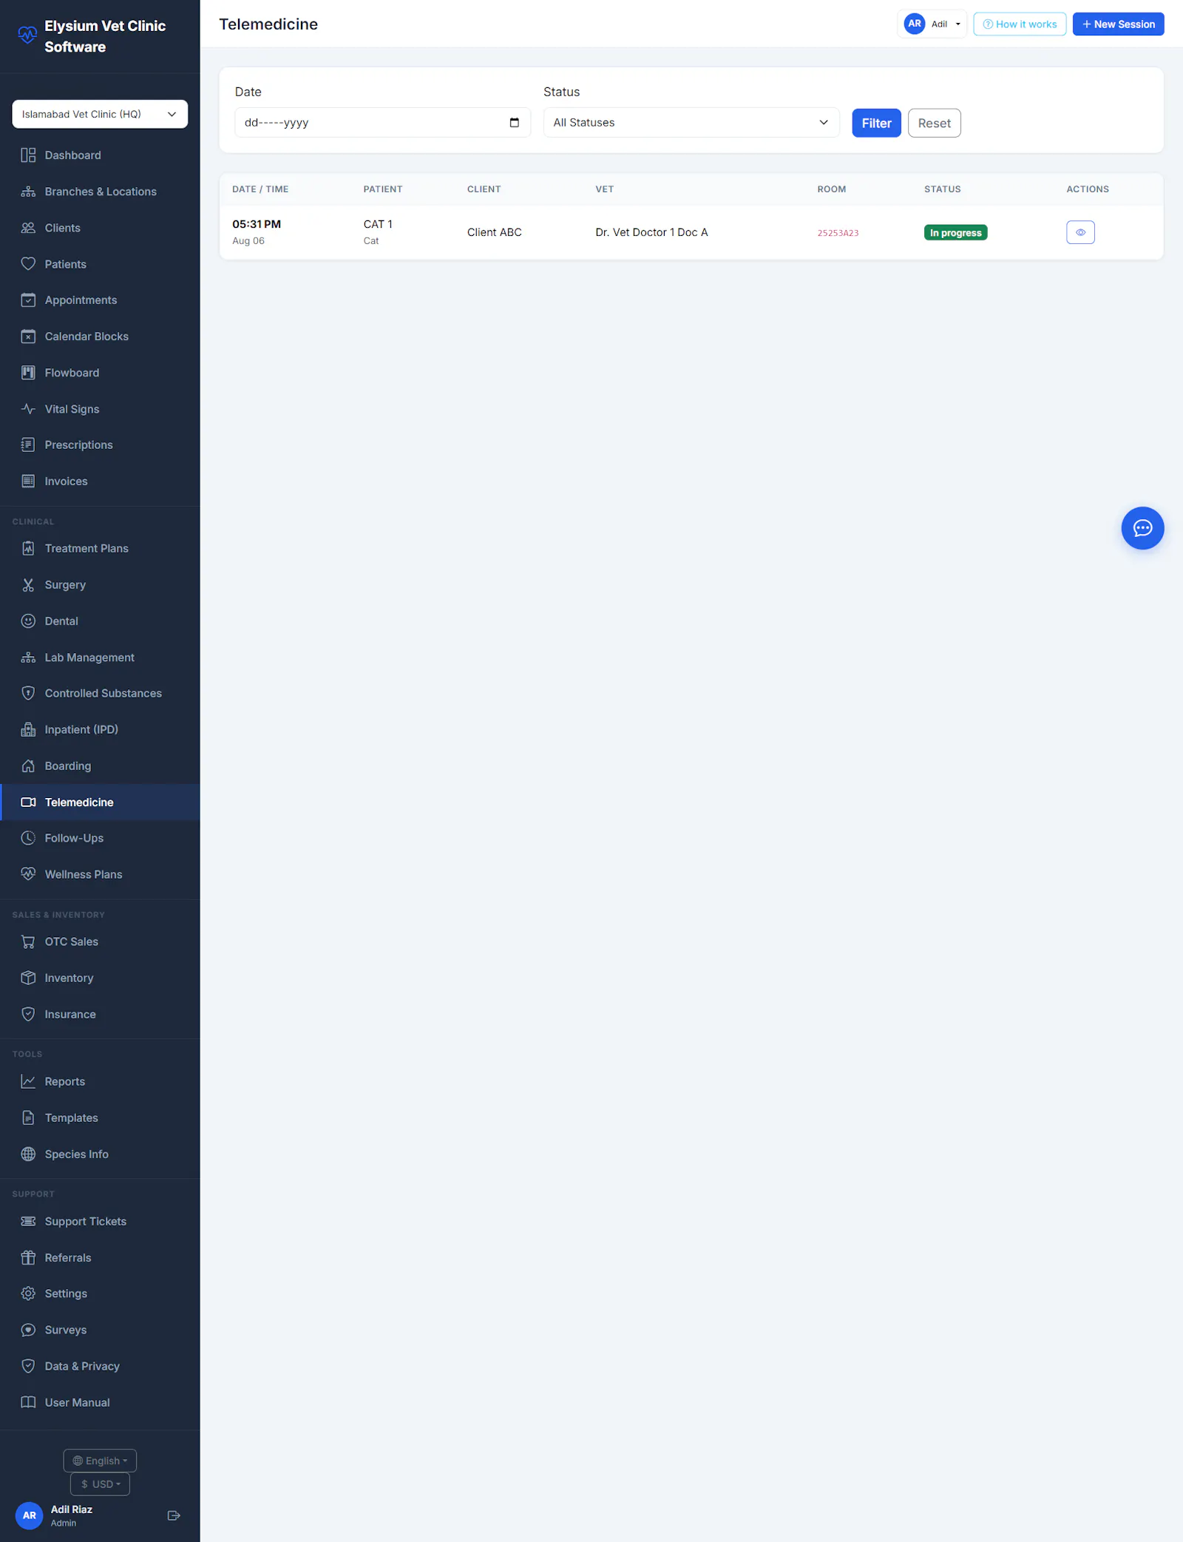Click the Clients people icon

pyautogui.click(x=28, y=228)
